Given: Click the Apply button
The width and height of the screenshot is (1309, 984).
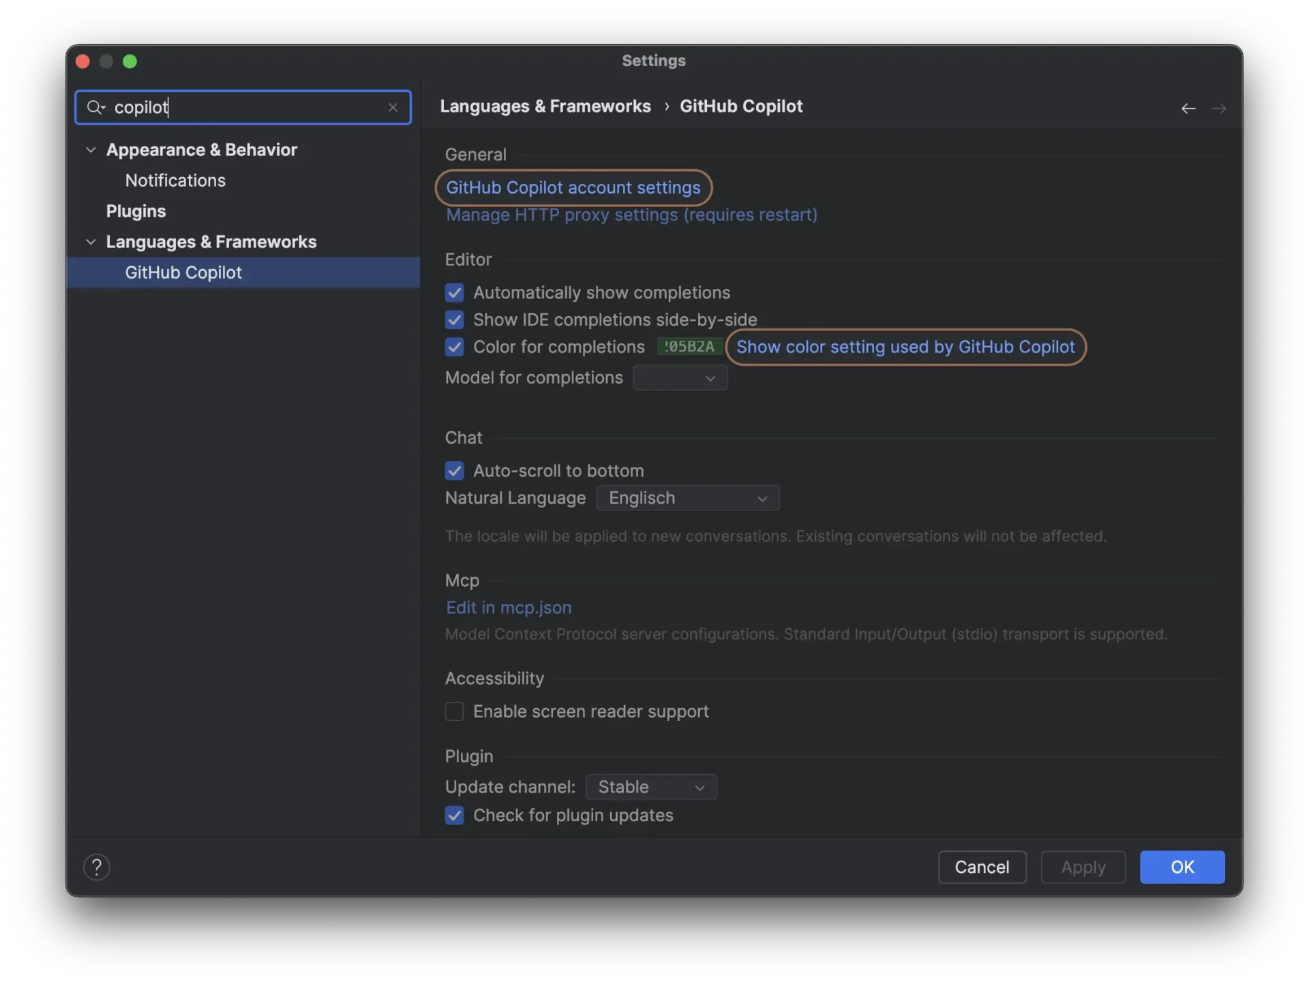Looking at the screenshot, I should click(x=1083, y=867).
